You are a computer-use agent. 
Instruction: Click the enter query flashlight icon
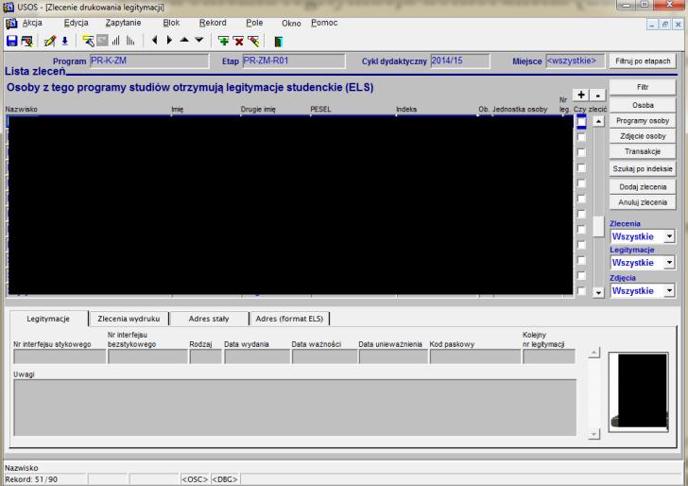pyautogui.click(x=88, y=42)
